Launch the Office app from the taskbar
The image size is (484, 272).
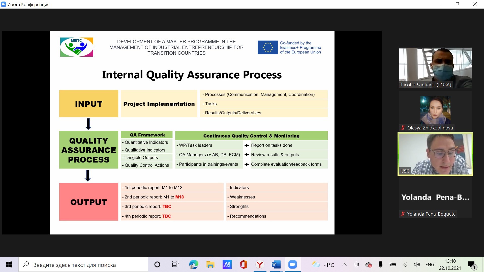click(x=243, y=264)
